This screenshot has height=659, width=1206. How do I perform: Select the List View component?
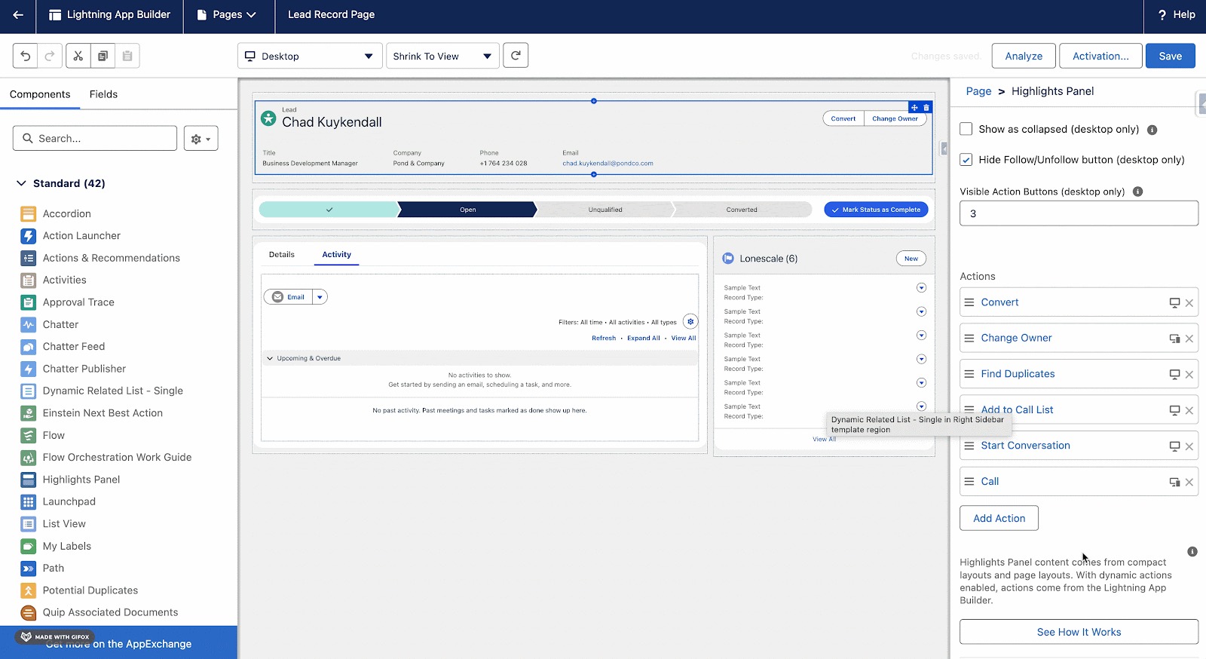[64, 524]
